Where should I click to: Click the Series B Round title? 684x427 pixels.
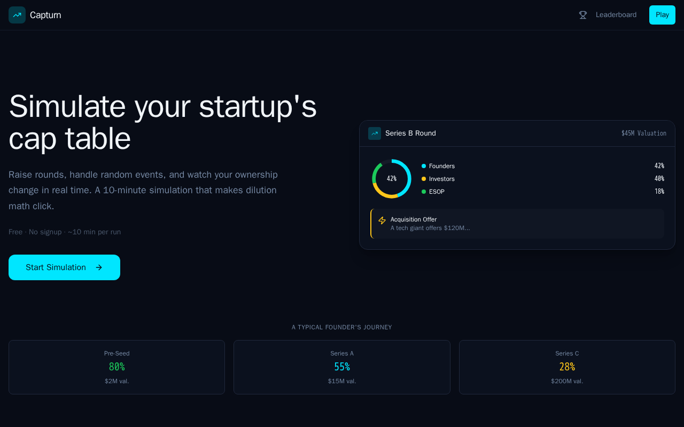tap(410, 133)
